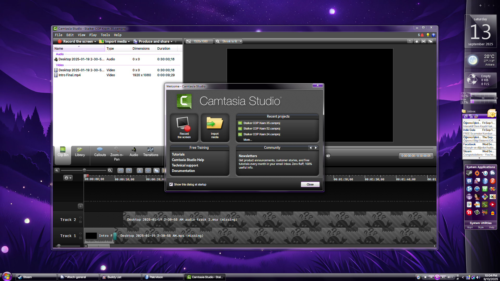Screen dimensions: 500x281
Task: Expand Record the screen dropdown arrow
Action: (95, 42)
